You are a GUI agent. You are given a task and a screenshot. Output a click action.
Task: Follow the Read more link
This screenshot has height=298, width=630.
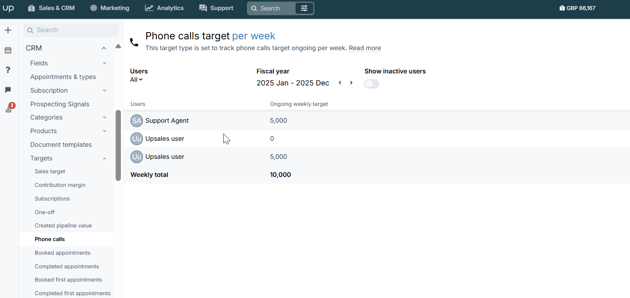click(x=365, y=48)
